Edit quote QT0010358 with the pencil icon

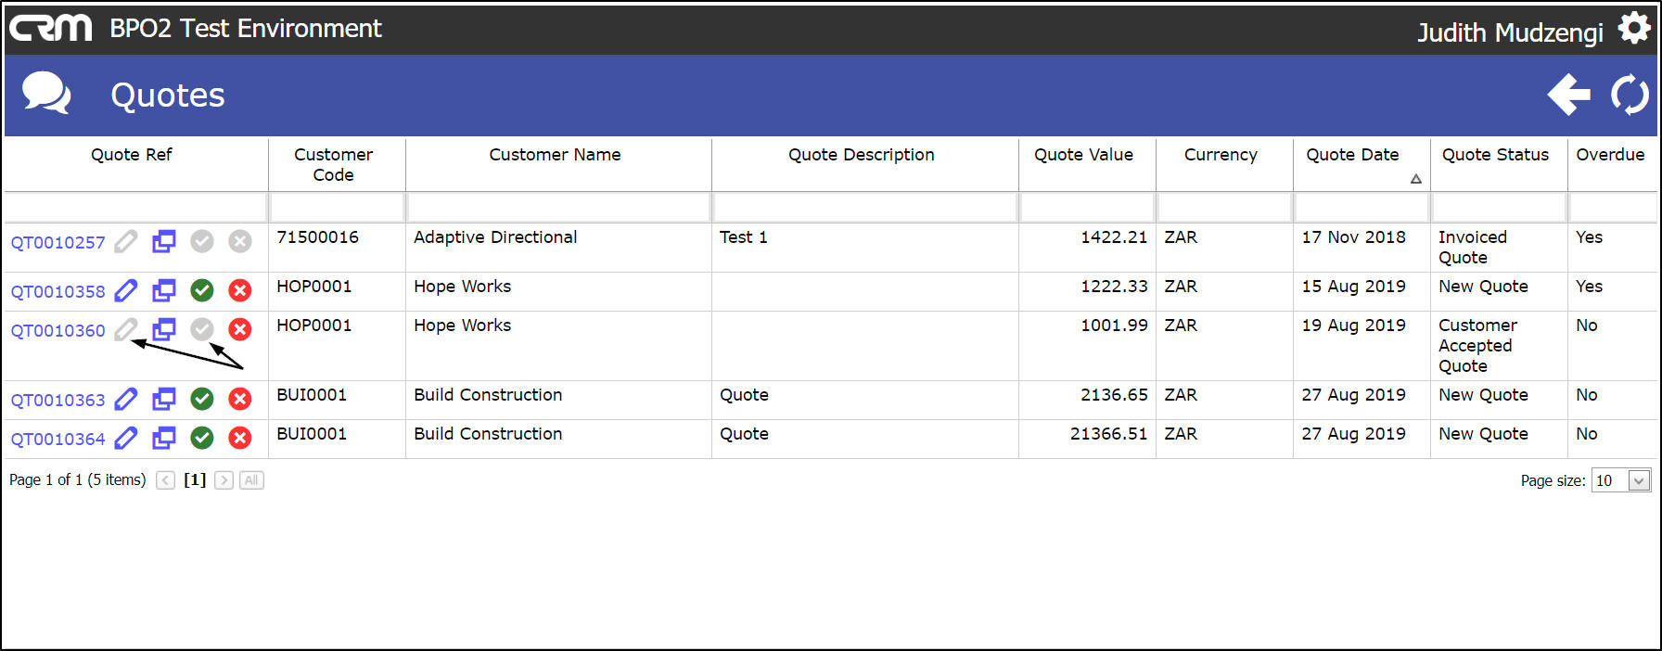(x=125, y=291)
